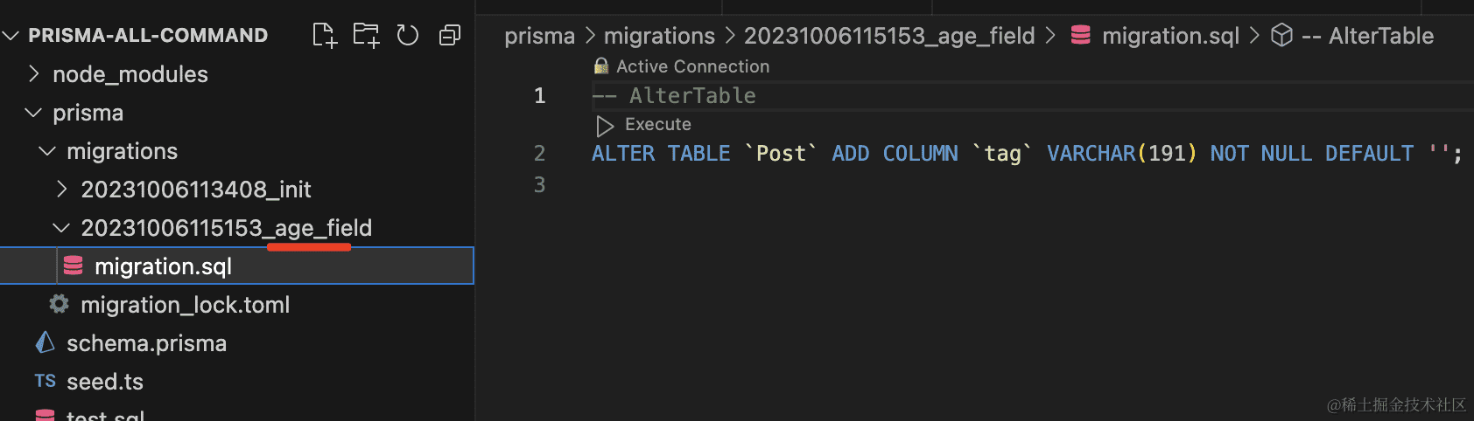Click the migrations breadcrumb segment
This screenshot has height=421, width=1474.
[659, 36]
